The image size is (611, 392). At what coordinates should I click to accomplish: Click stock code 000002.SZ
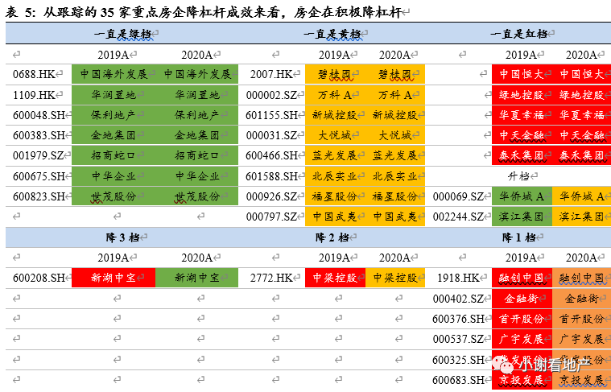271,95
